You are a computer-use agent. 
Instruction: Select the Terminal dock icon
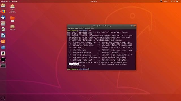click(3, 65)
